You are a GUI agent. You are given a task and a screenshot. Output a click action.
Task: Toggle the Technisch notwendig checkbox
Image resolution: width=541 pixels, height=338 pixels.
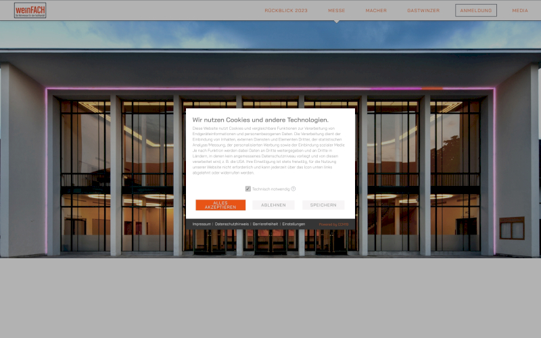[x=248, y=189]
